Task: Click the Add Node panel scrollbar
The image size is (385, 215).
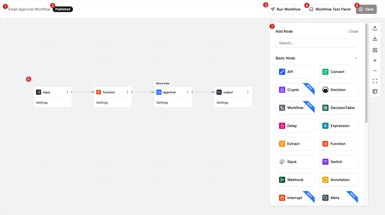Action: point(366,73)
